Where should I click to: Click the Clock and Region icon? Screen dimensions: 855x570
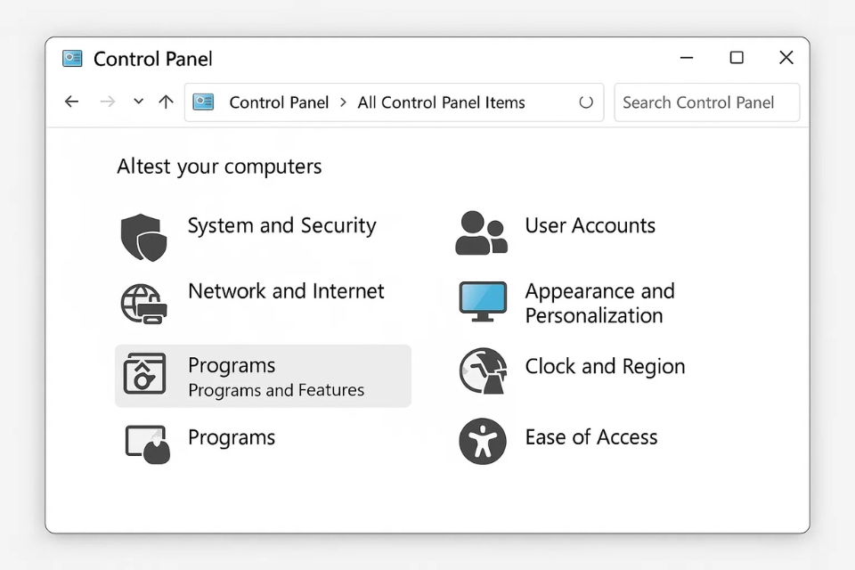point(483,370)
